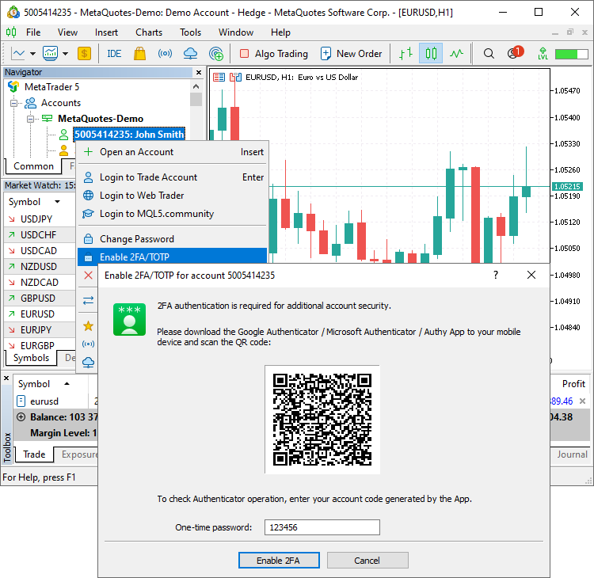The height and width of the screenshot is (578, 594).
Task: Click the green connection level indicator bar
Action: tap(565, 54)
